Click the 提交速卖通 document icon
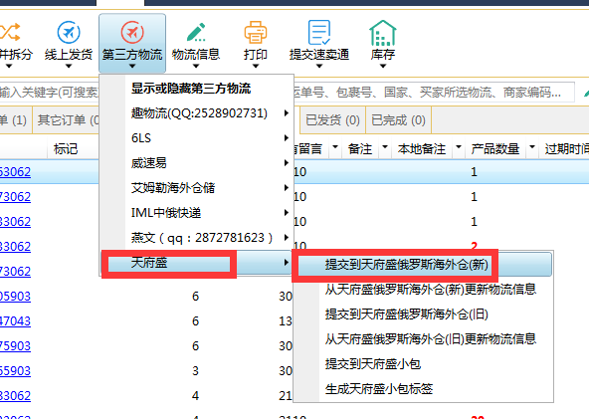The image size is (589, 419). tap(319, 32)
